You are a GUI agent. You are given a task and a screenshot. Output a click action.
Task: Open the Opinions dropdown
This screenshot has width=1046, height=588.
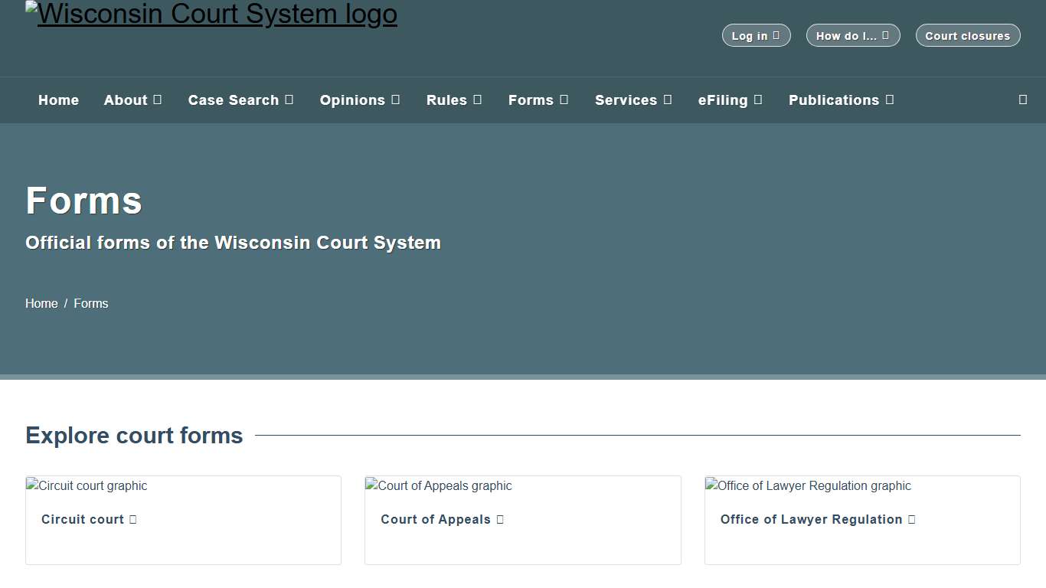(360, 100)
